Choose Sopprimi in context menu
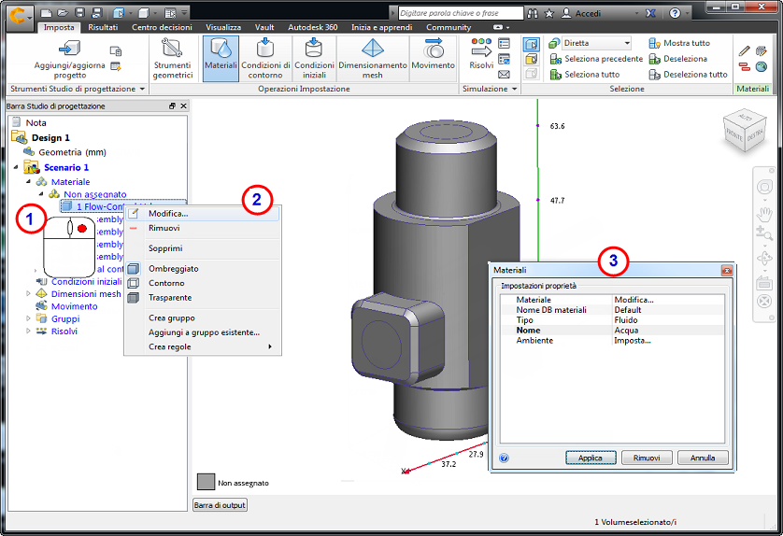Screen dimensions: 783x536 click(203, 248)
